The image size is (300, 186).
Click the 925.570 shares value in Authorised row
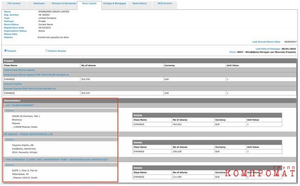(x=85, y=79)
